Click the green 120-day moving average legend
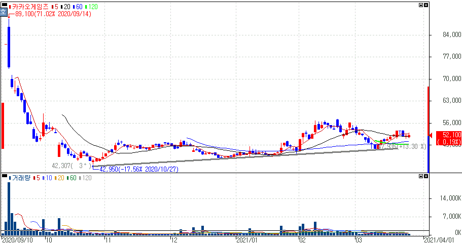 click(91, 7)
